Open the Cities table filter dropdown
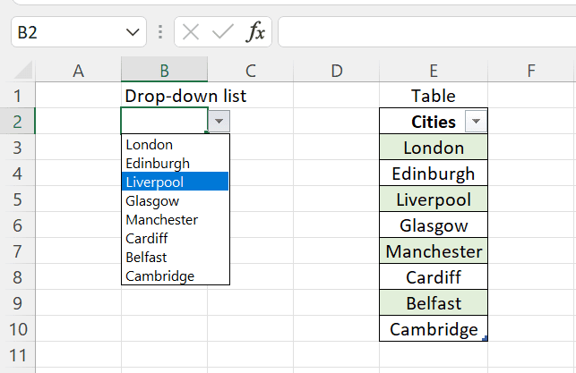The width and height of the screenshot is (576, 373). [476, 122]
